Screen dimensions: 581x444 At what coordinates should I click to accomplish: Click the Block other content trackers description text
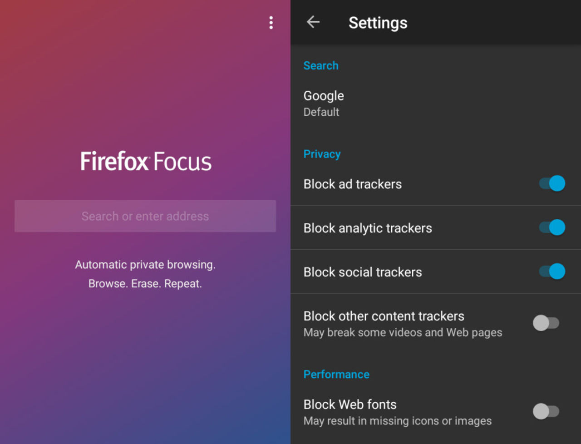pyautogui.click(x=402, y=332)
